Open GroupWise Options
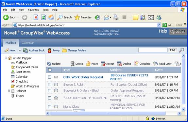The width and height of the screenshot is (188, 122). click(178, 31)
